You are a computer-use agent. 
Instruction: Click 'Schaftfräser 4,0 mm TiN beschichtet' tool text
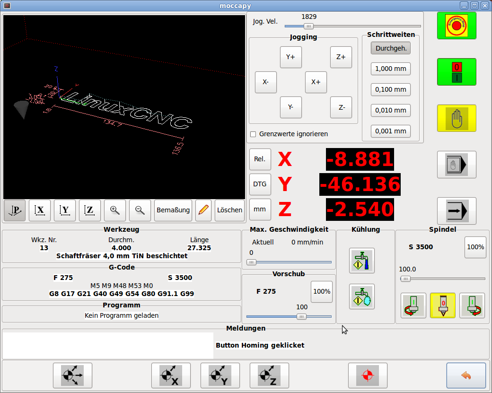click(x=122, y=256)
